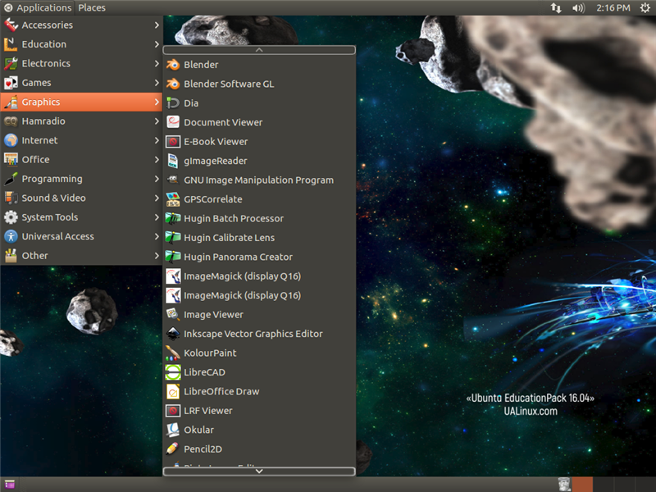656x492 pixels.
Task: Open Image Viewer from its icon
Action: pyautogui.click(x=173, y=315)
